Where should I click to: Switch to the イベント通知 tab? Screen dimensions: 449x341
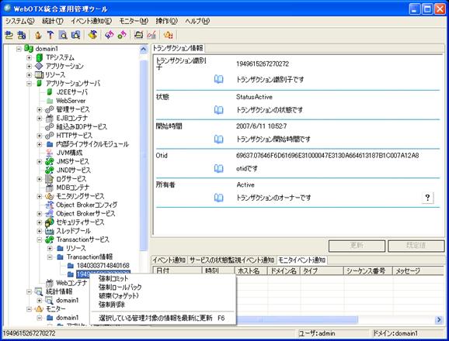tap(169, 260)
